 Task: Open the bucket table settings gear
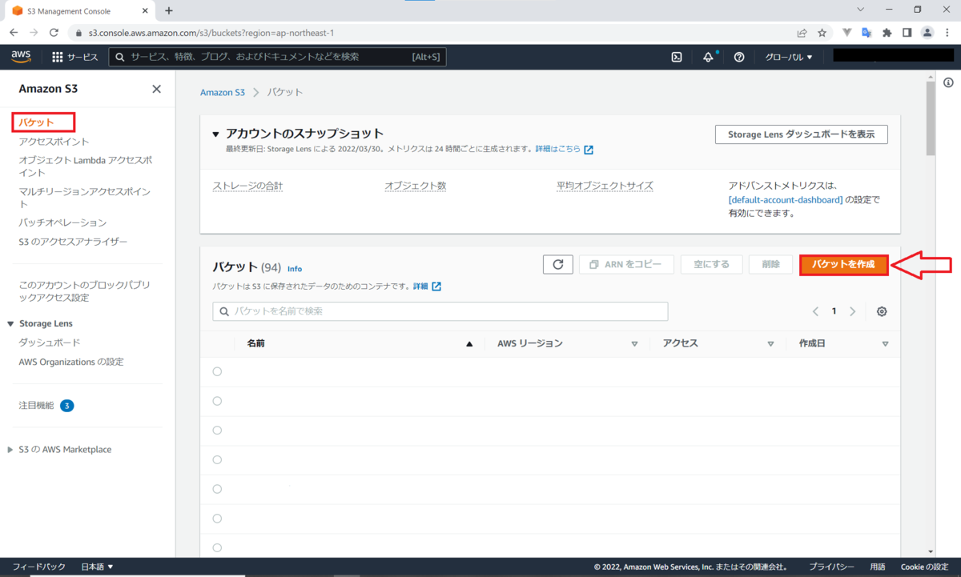tap(882, 311)
